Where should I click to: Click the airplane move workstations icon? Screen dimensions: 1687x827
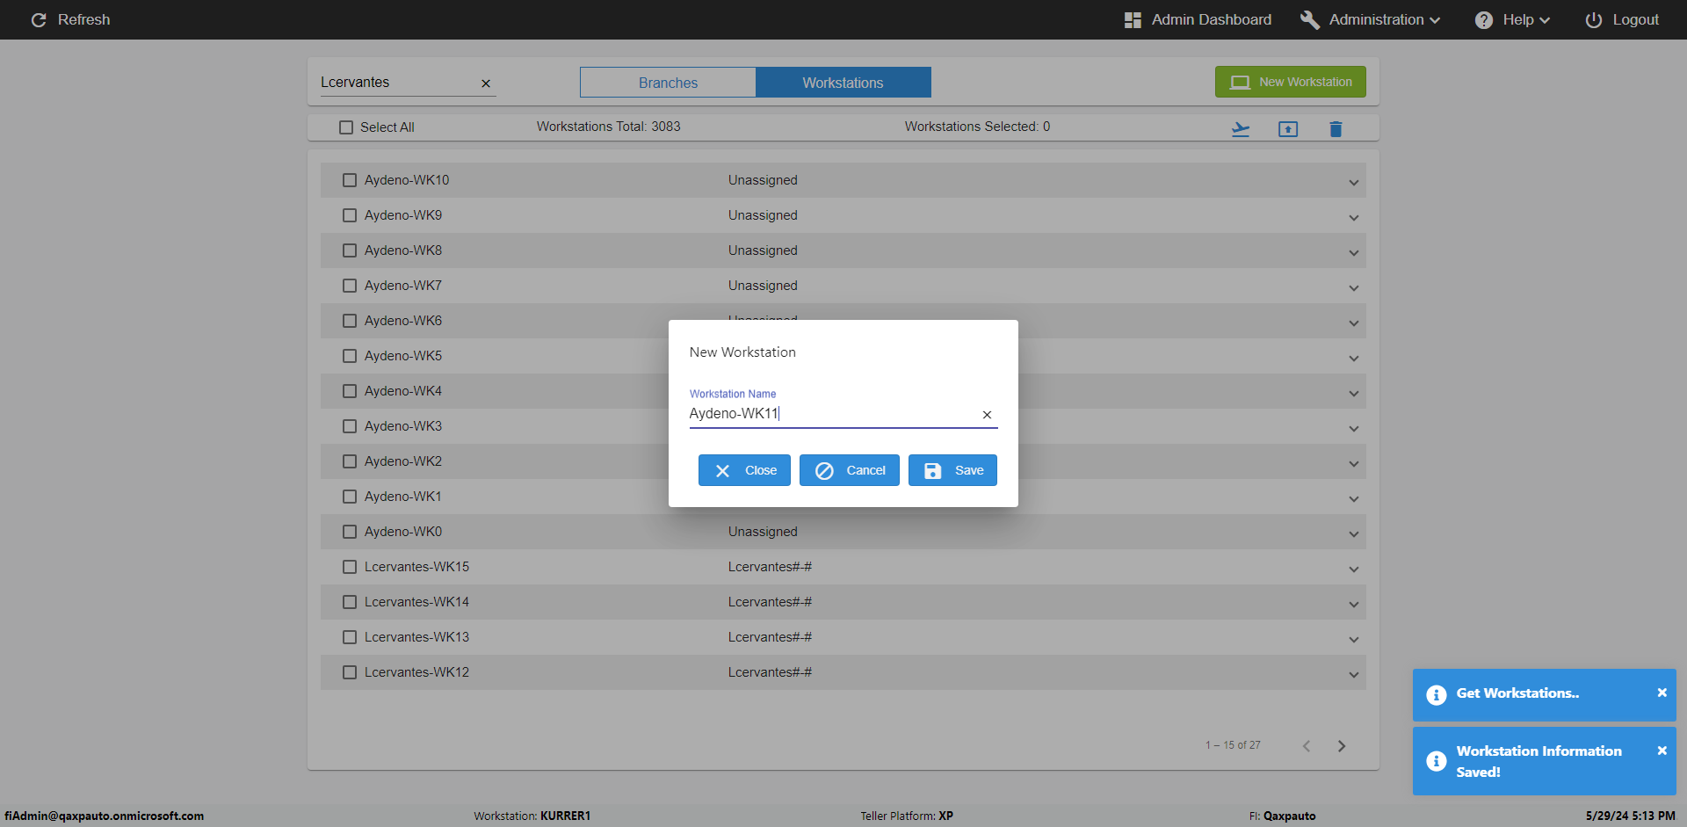1241,129
